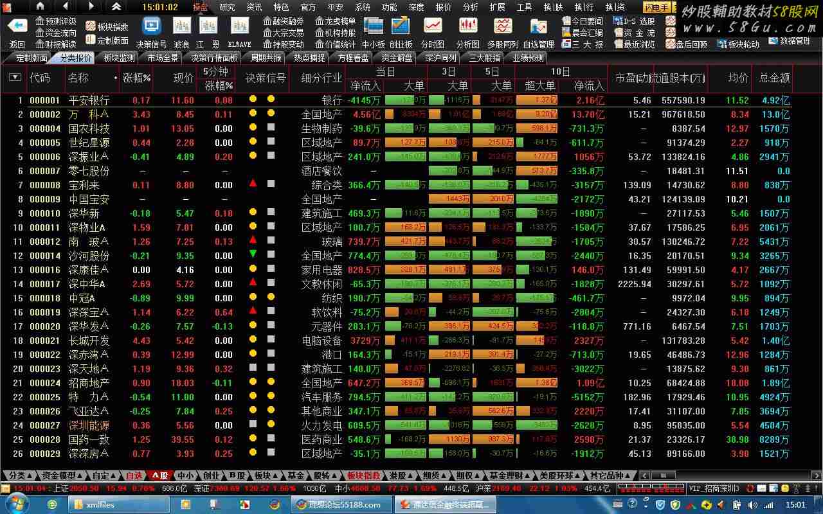Click 细分行业 column header
The height and width of the screenshot is (514, 823).
click(x=321, y=78)
